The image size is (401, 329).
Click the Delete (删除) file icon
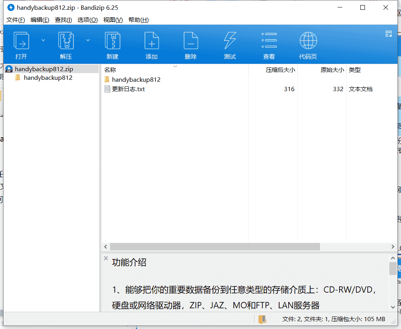(191, 40)
